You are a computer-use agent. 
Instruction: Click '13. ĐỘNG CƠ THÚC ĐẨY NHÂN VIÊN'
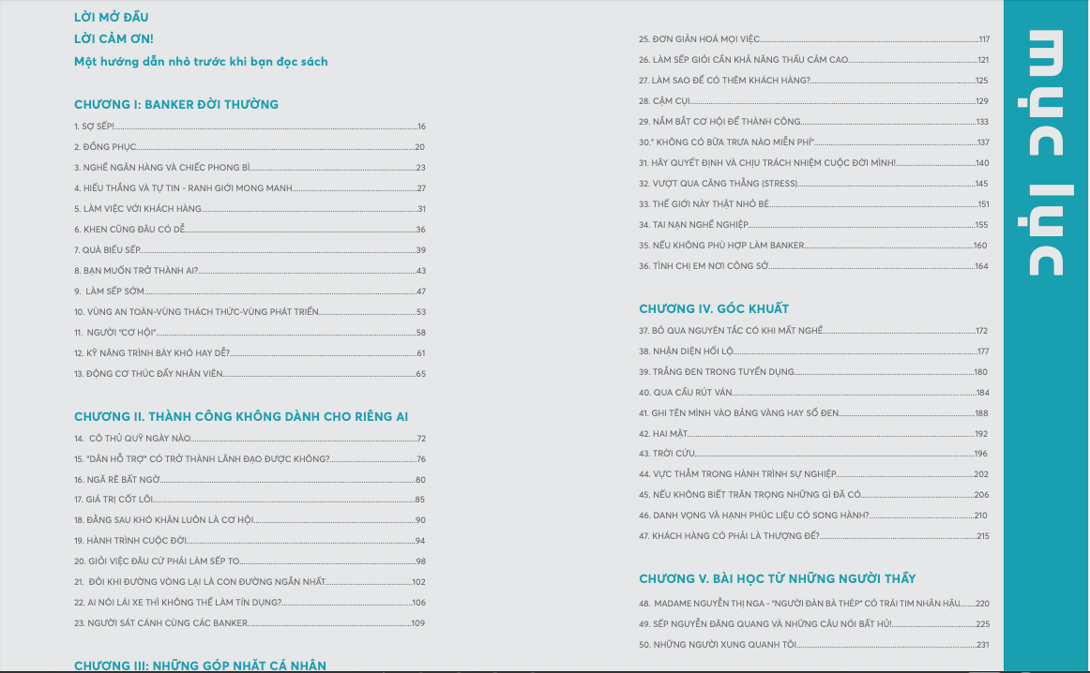click(x=148, y=374)
